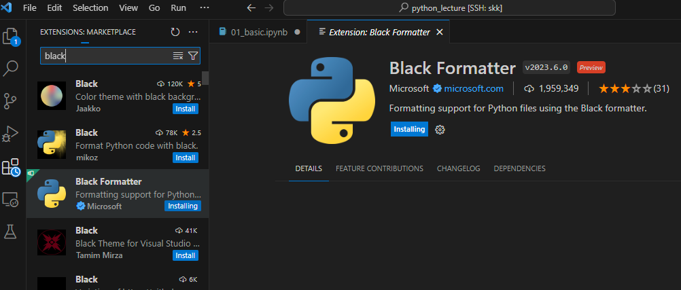Open the Search view in activity bar
Screen dimensions: 681x290
click(x=10, y=68)
